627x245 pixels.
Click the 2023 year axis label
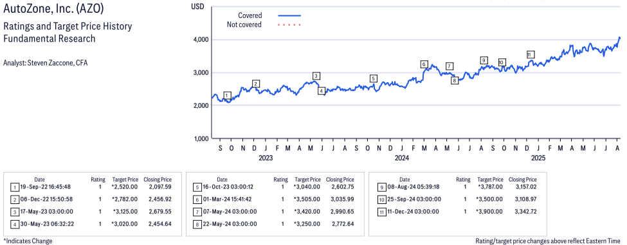[x=266, y=158]
